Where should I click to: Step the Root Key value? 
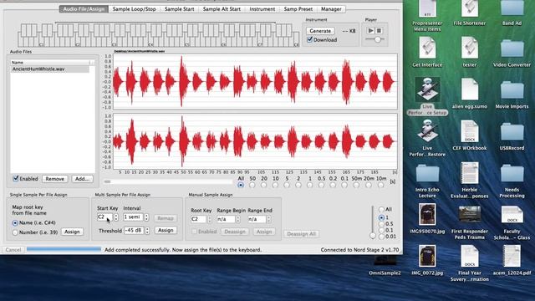point(210,219)
